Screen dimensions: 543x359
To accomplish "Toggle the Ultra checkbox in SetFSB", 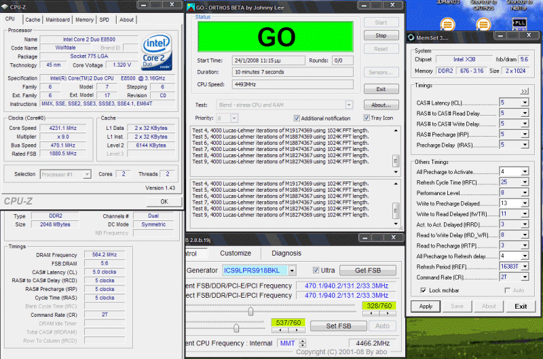I will pyautogui.click(x=316, y=270).
